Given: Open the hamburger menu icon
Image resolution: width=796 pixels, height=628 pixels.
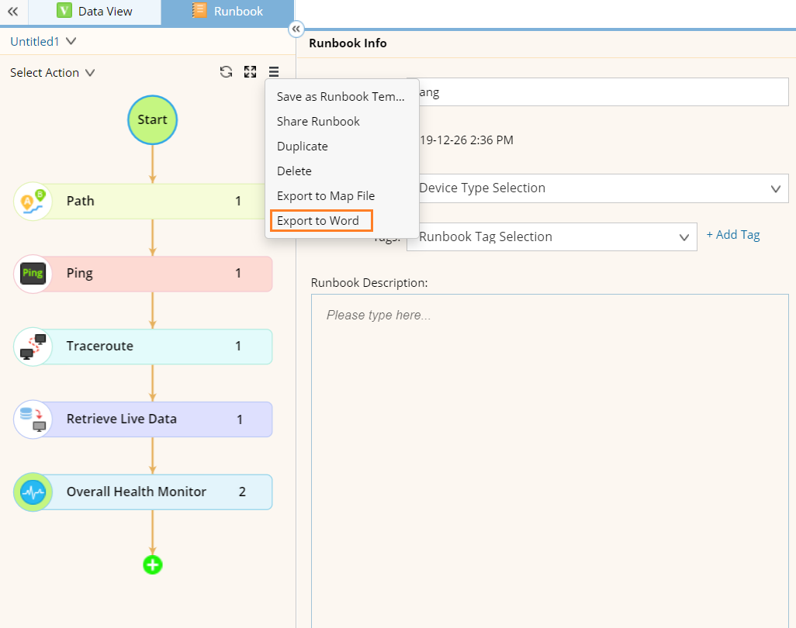Looking at the screenshot, I should click(x=274, y=72).
